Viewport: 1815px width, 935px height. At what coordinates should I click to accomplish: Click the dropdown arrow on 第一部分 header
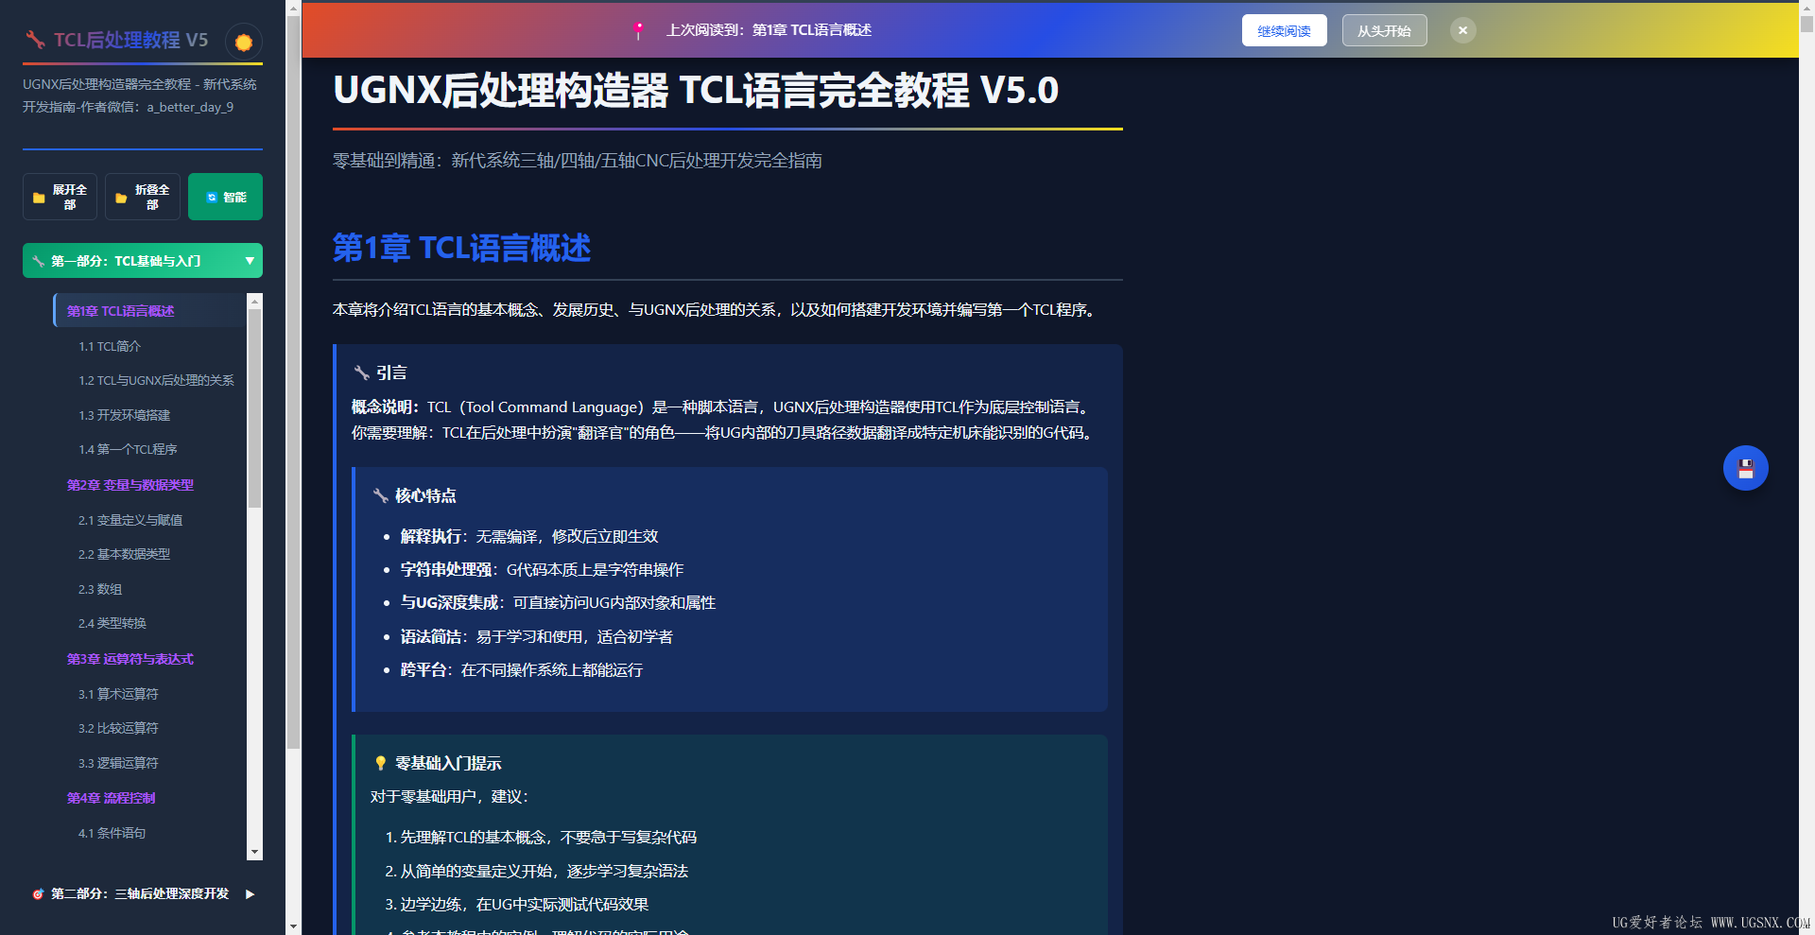[250, 261]
